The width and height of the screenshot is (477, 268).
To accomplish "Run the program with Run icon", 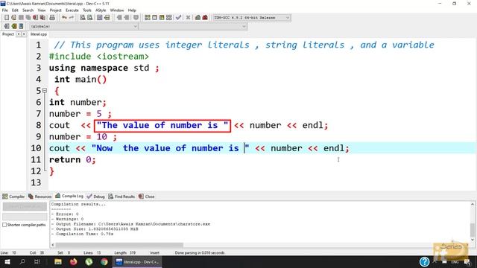I will (x=154, y=18).
